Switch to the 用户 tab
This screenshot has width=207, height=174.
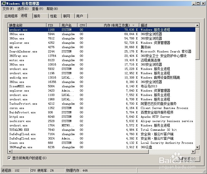(x=81, y=16)
